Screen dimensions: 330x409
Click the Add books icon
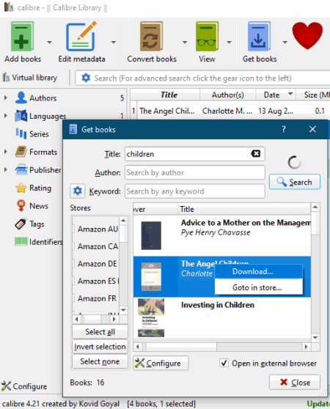coord(23,36)
